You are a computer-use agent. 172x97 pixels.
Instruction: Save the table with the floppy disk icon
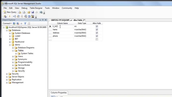(33, 12)
